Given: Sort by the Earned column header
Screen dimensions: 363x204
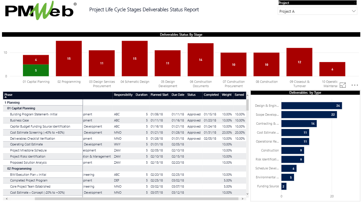Looking at the screenshot, I should pos(239,95).
